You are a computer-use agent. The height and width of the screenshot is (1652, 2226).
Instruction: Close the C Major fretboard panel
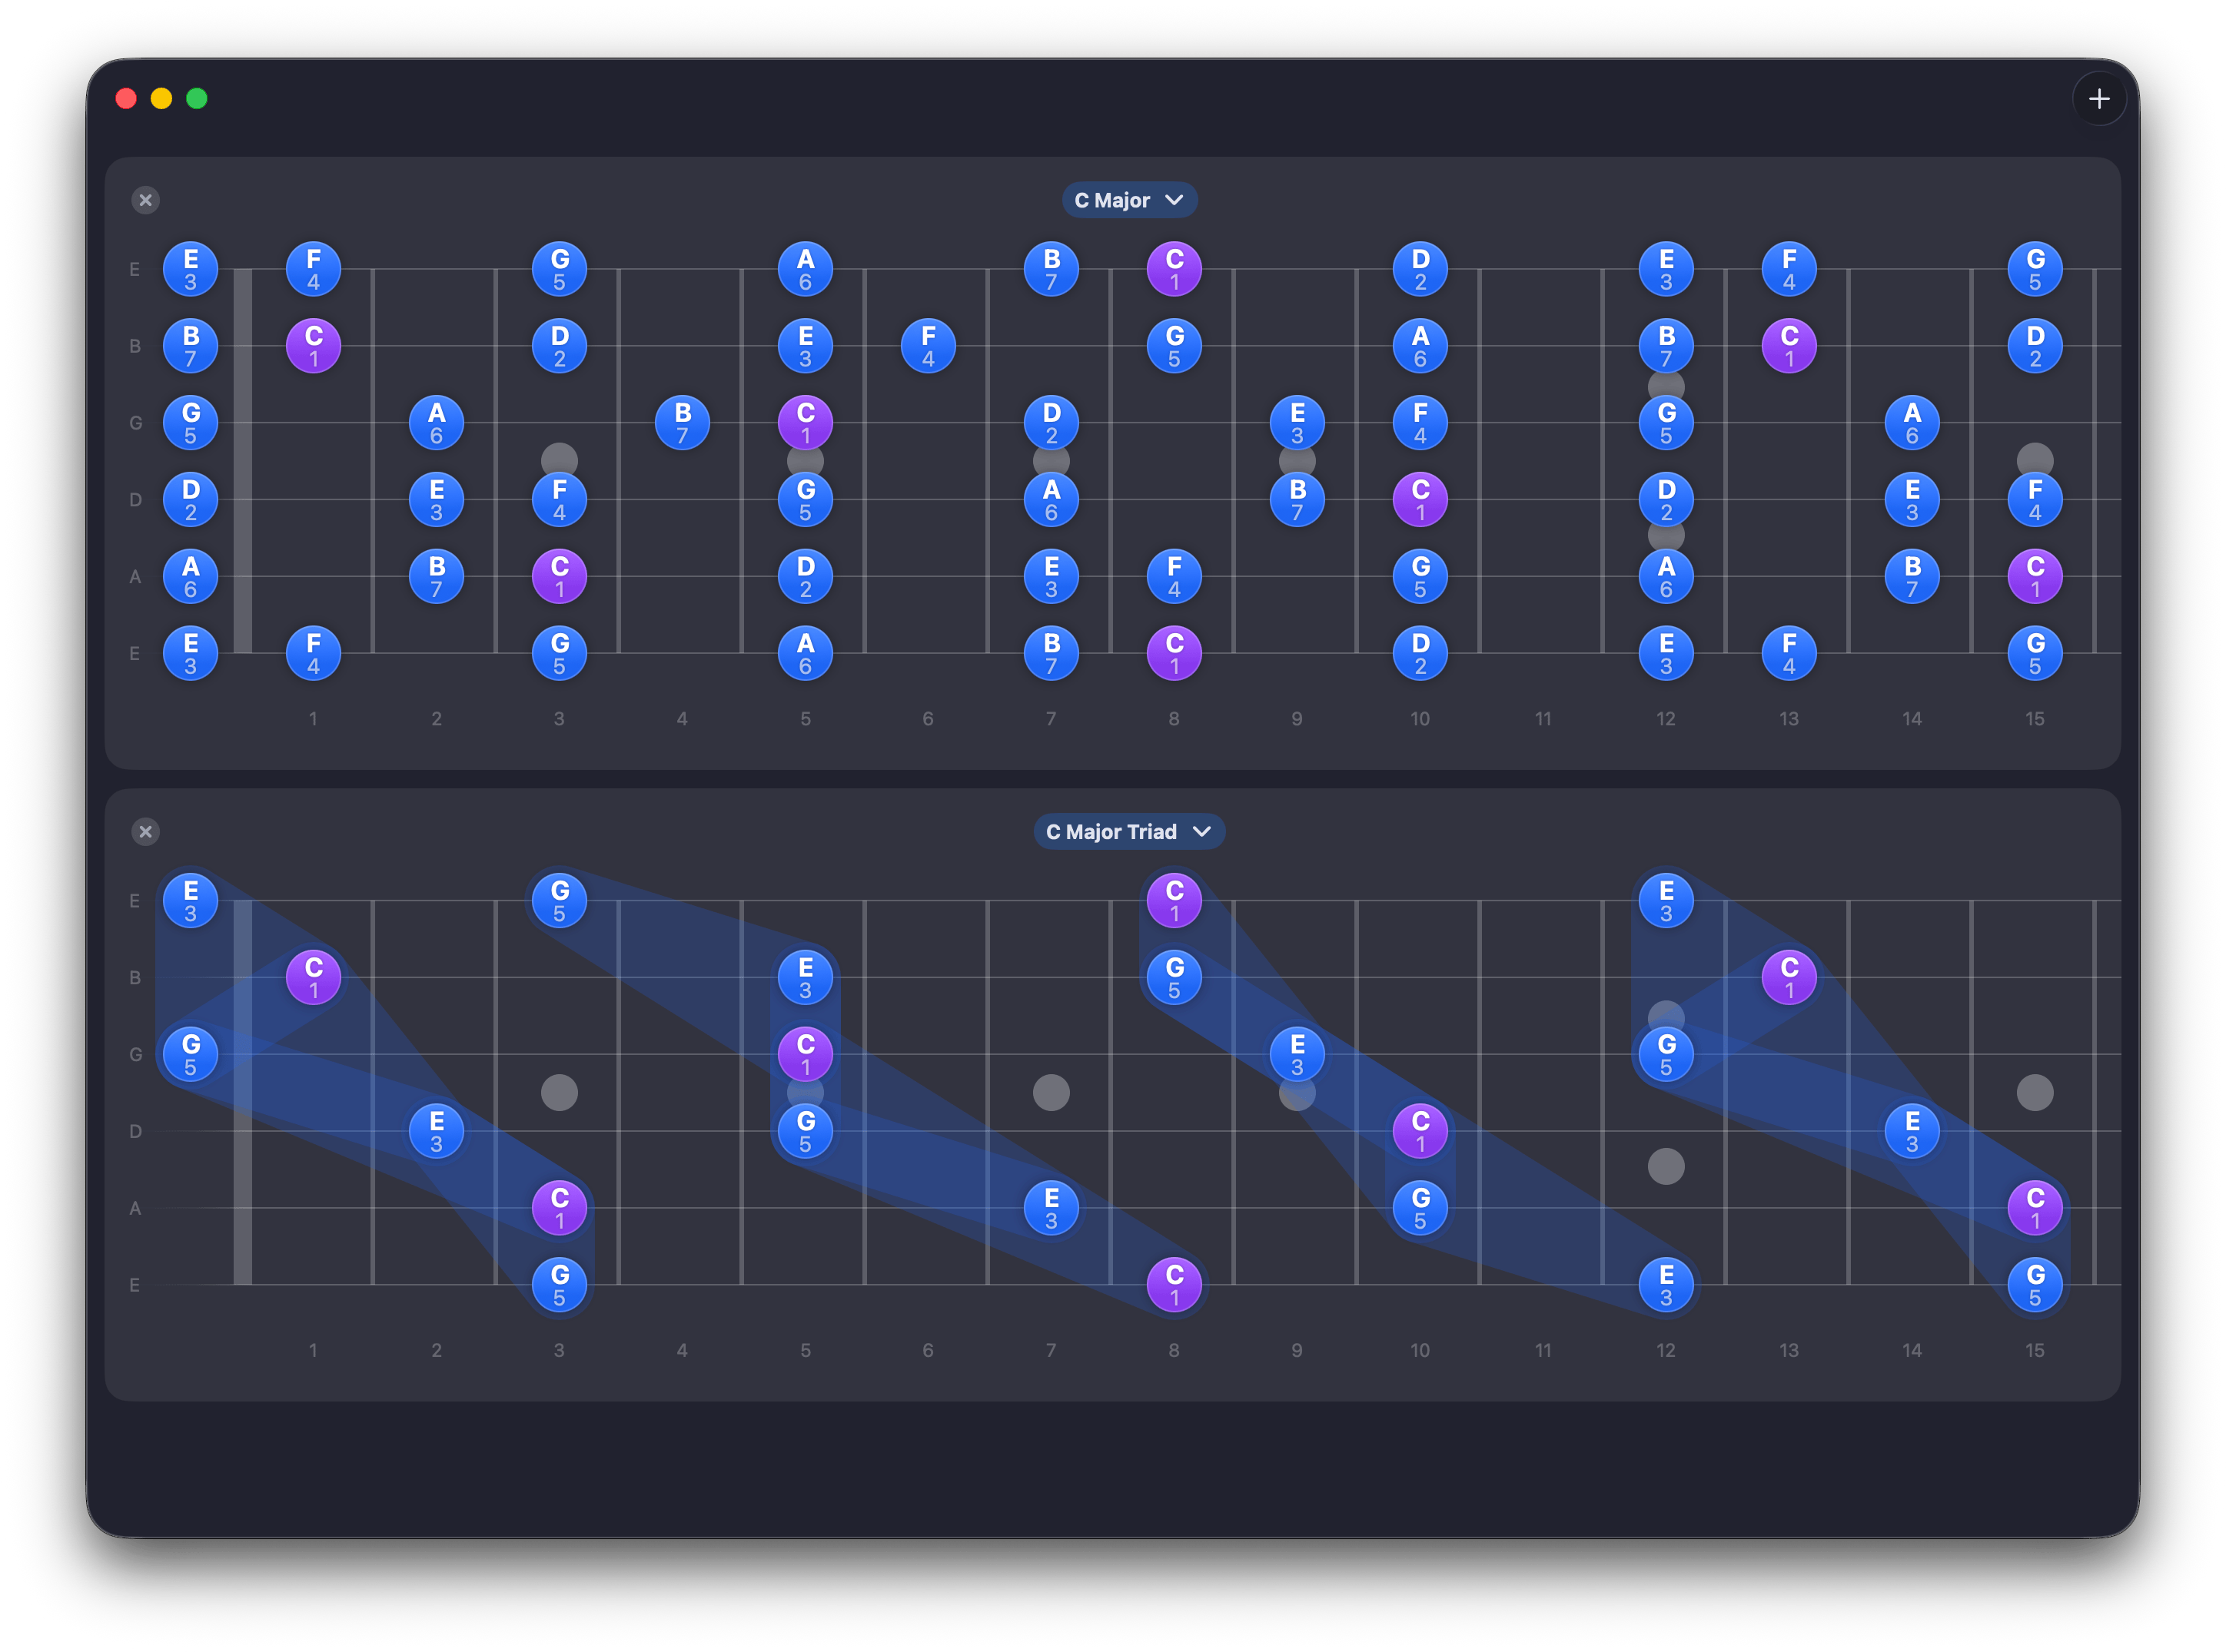[x=146, y=200]
